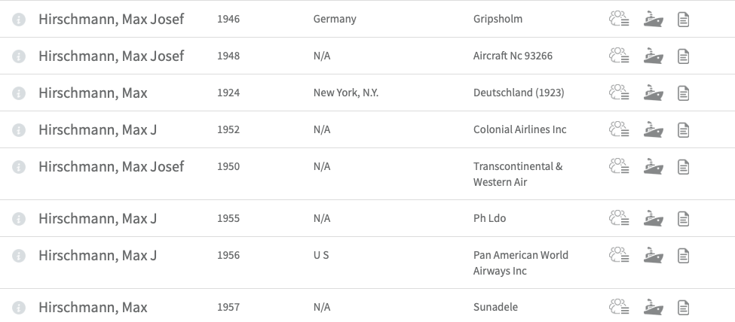Viewport: 735px width, 322px height.
Task: Select the Deutschland (1923) ship name cell
Action: 519,93
